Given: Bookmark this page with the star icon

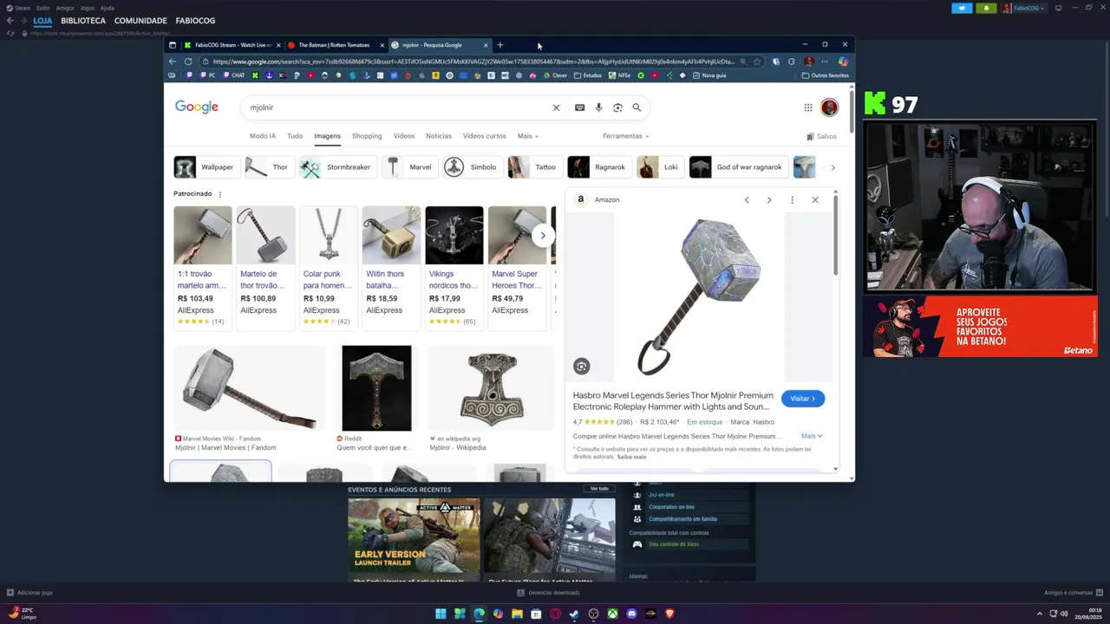Looking at the screenshot, I should click(x=757, y=62).
